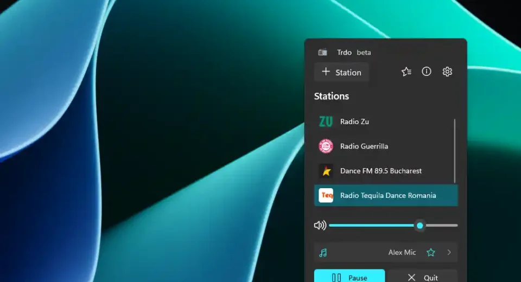Expand track details with the right chevron
The image size is (521, 282).
449,252
